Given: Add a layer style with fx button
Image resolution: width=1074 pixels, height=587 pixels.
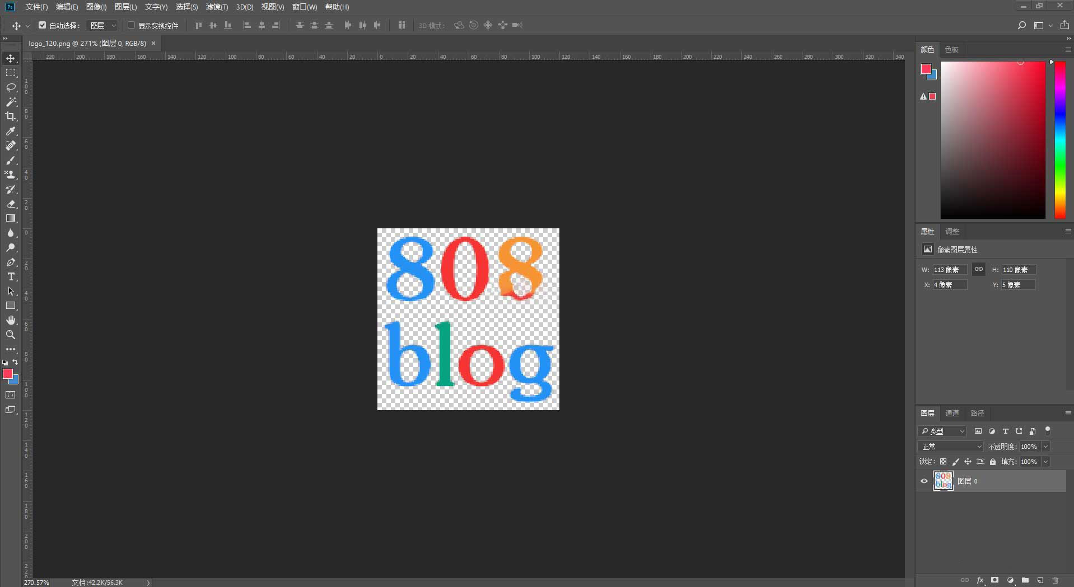Looking at the screenshot, I should (x=980, y=580).
